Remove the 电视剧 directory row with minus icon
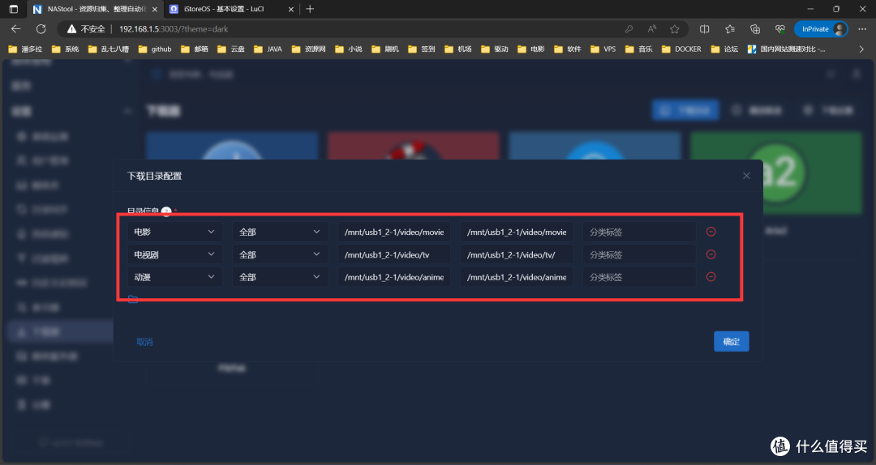 711,254
